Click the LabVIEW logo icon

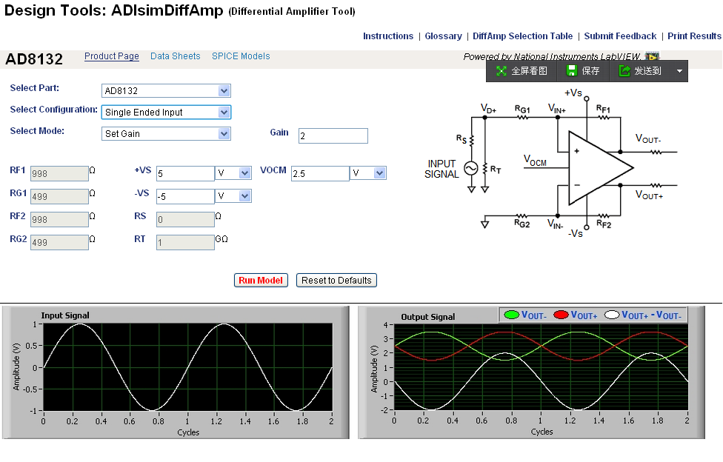(x=652, y=56)
